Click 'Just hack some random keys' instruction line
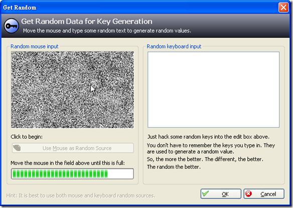 [x=208, y=137]
